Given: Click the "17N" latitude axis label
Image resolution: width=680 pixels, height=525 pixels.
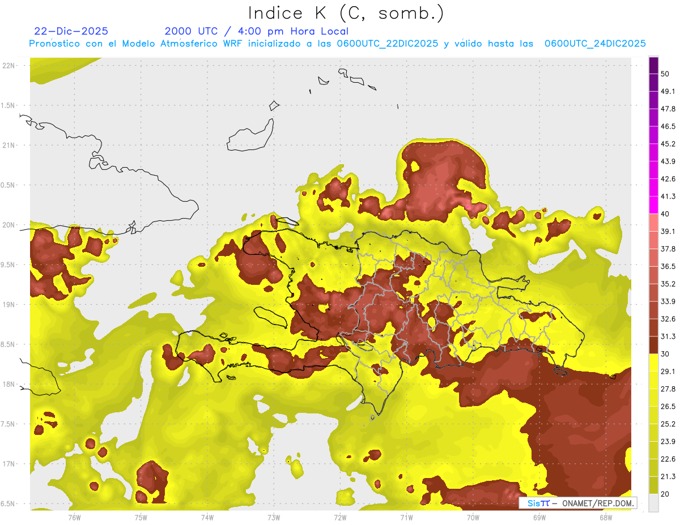Looking at the screenshot, I should click(8, 464).
